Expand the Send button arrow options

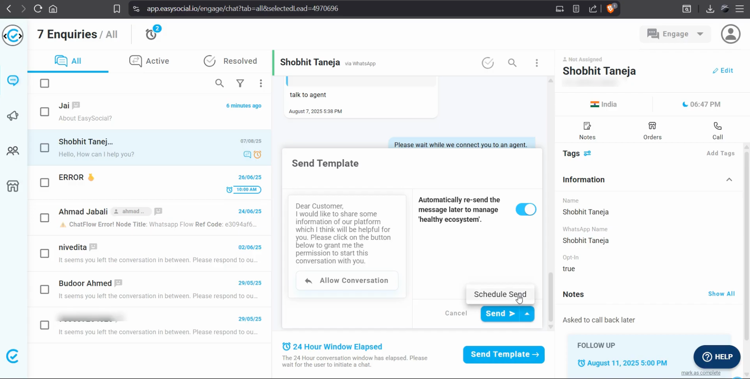tap(527, 314)
